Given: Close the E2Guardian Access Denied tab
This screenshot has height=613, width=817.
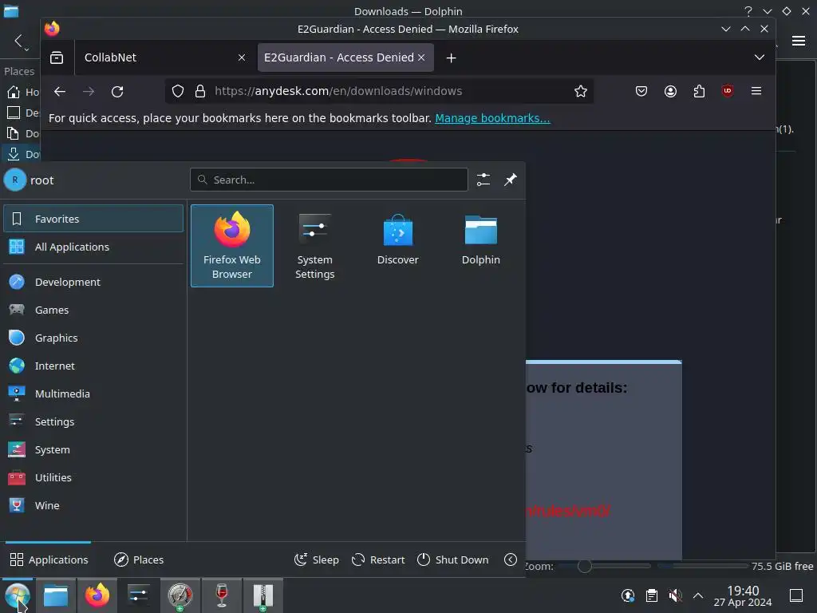Looking at the screenshot, I should pyautogui.click(x=421, y=57).
